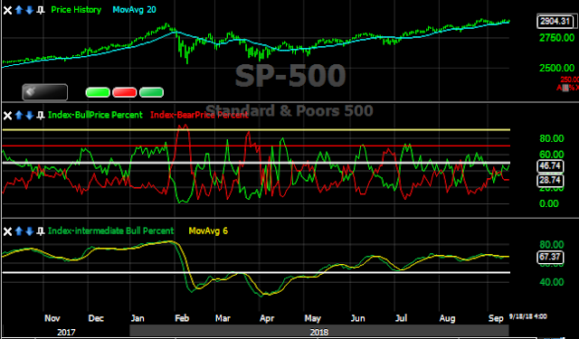Screen dimensions: 579x339
Task: Toggle the A auto-scale letter
Action: [559, 88]
